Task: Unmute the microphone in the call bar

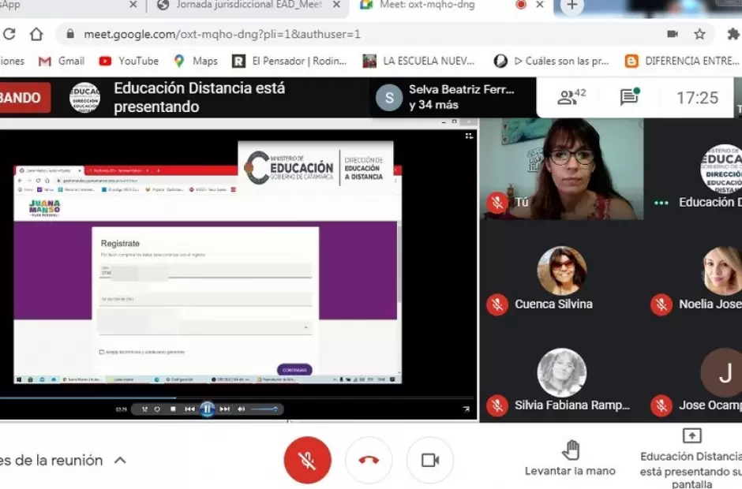Action: [x=307, y=460]
